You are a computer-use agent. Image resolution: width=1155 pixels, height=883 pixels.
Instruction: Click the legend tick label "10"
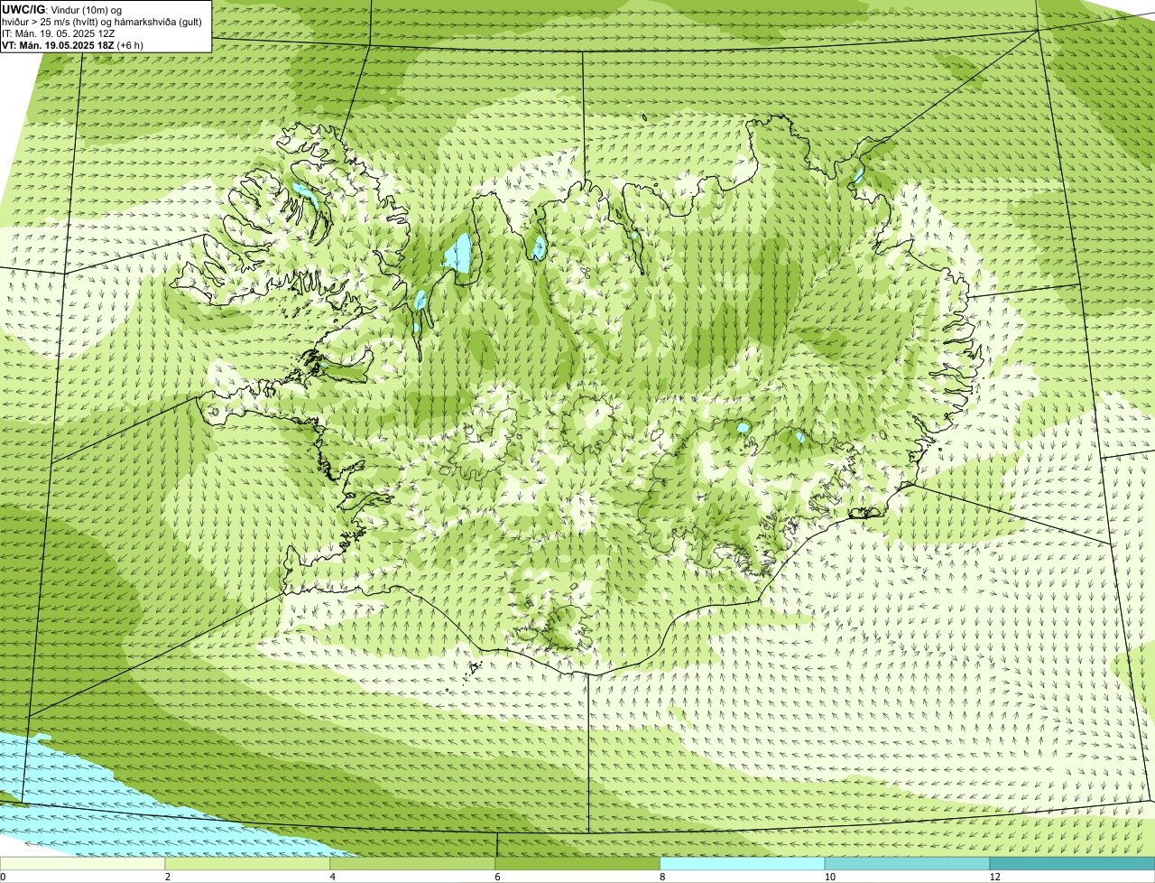[829, 877]
